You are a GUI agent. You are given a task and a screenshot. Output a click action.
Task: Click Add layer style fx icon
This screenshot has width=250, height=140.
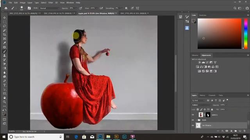[222, 131]
